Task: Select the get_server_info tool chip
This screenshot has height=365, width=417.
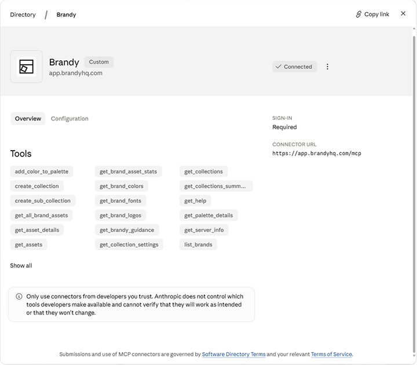Action: click(204, 230)
